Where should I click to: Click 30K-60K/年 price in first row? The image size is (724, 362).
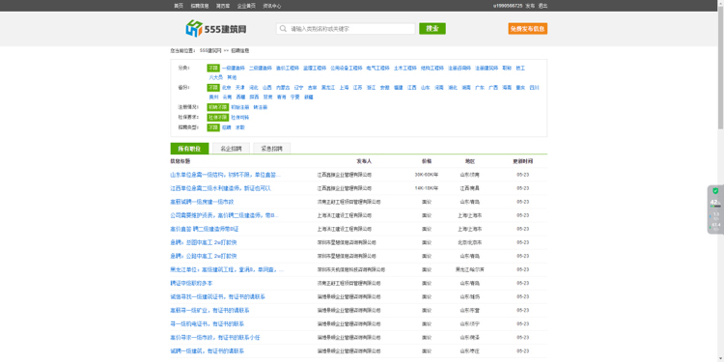click(427, 175)
